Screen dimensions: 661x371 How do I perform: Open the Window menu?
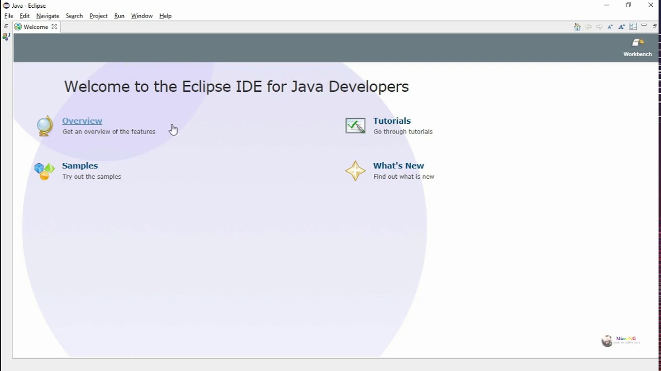point(142,16)
